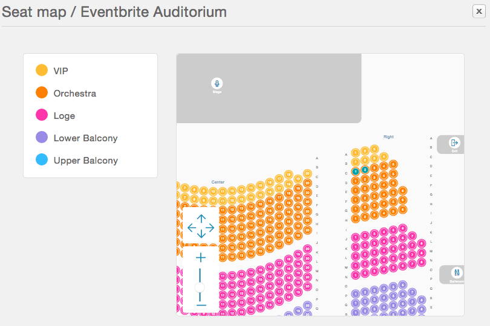Select the Upper Balcony legend label
The width and height of the screenshot is (490, 326).
[x=86, y=161]
